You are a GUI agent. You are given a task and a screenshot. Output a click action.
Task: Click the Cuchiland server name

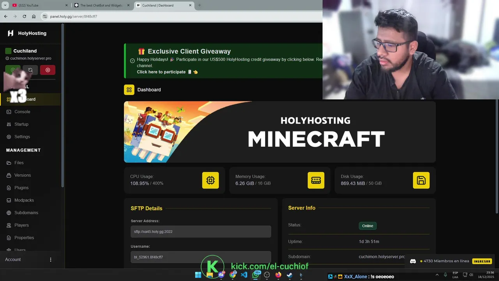[25, 51]
